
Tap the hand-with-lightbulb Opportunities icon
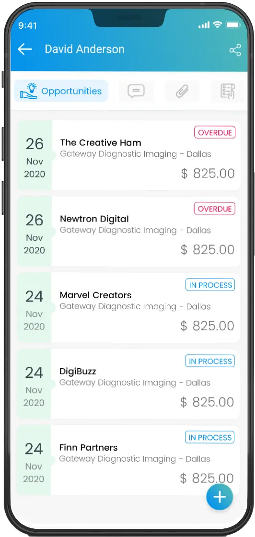click(28, 91)
